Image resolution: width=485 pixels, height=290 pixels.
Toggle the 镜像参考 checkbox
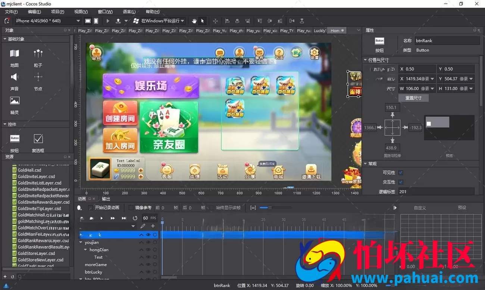pos(131,208)
